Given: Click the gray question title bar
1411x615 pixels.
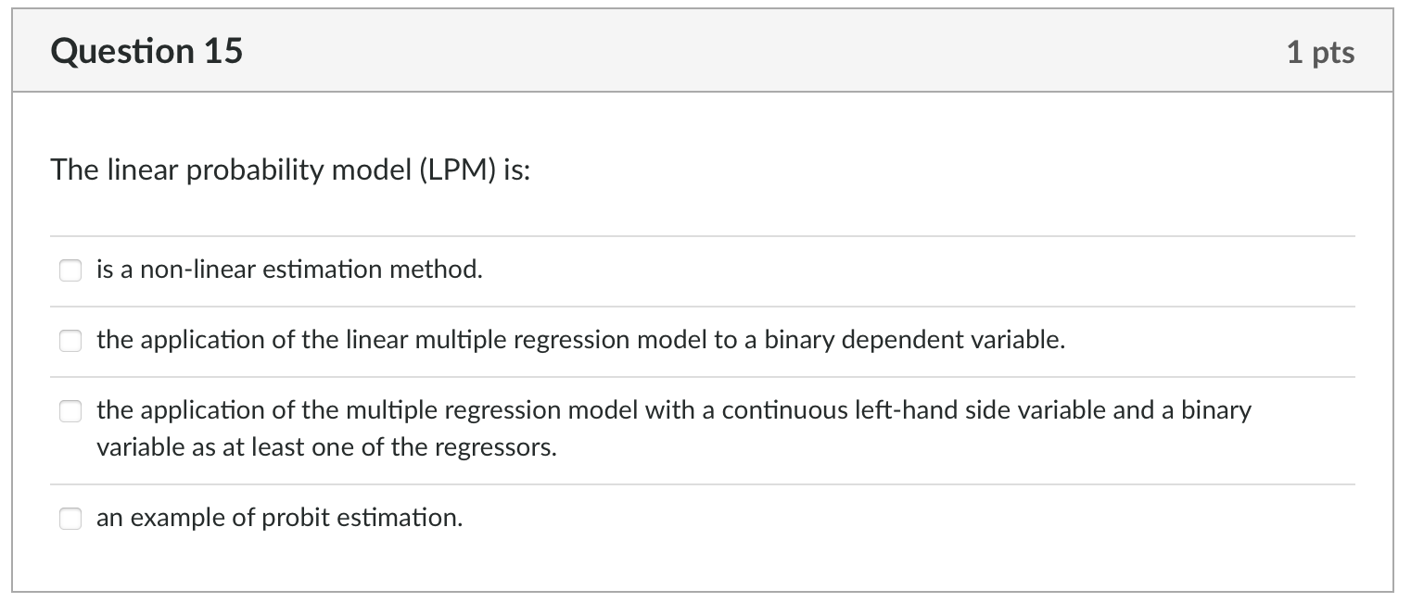Looking at the screenshot, I should click(705, 51).
